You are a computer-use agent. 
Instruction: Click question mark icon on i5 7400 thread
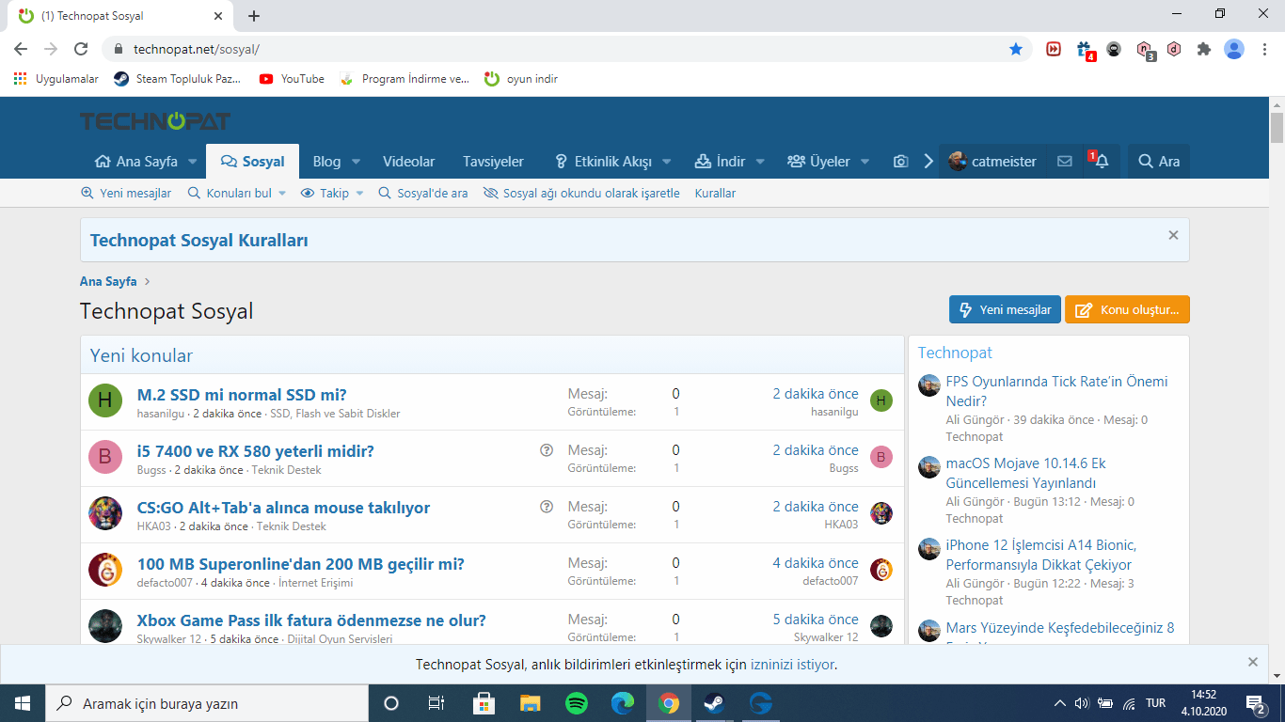click(547, 450)
